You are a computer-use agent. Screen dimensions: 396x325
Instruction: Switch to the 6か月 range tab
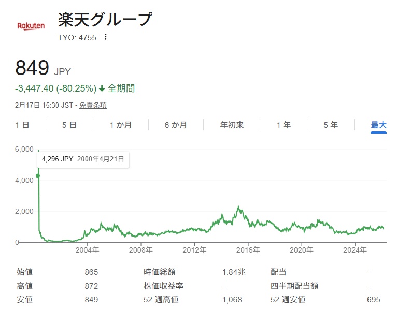pos(176,125)
